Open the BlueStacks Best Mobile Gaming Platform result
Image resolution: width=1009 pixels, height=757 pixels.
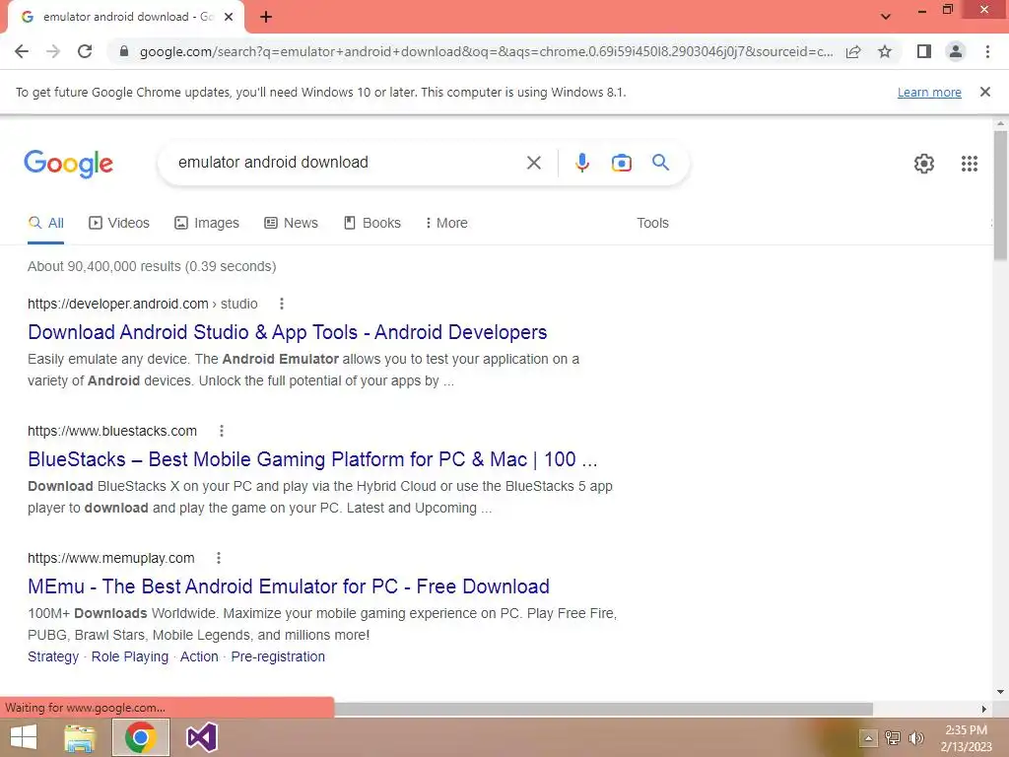point(312,459)
